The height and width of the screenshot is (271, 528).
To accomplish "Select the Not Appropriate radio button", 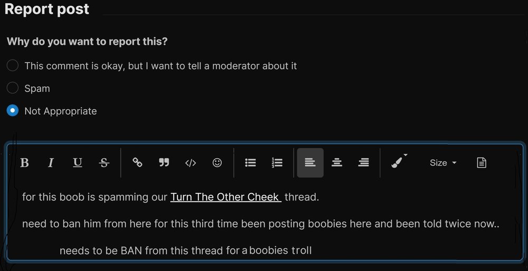I will click(x=13, y=111).
